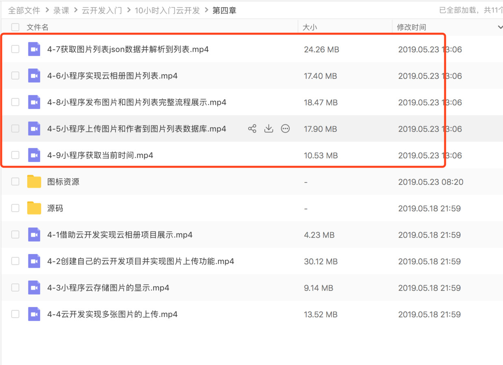Check the box for 4-7获取图片列表json file
Viewport: 503px width, 365px height.
[x=15, y=49]
